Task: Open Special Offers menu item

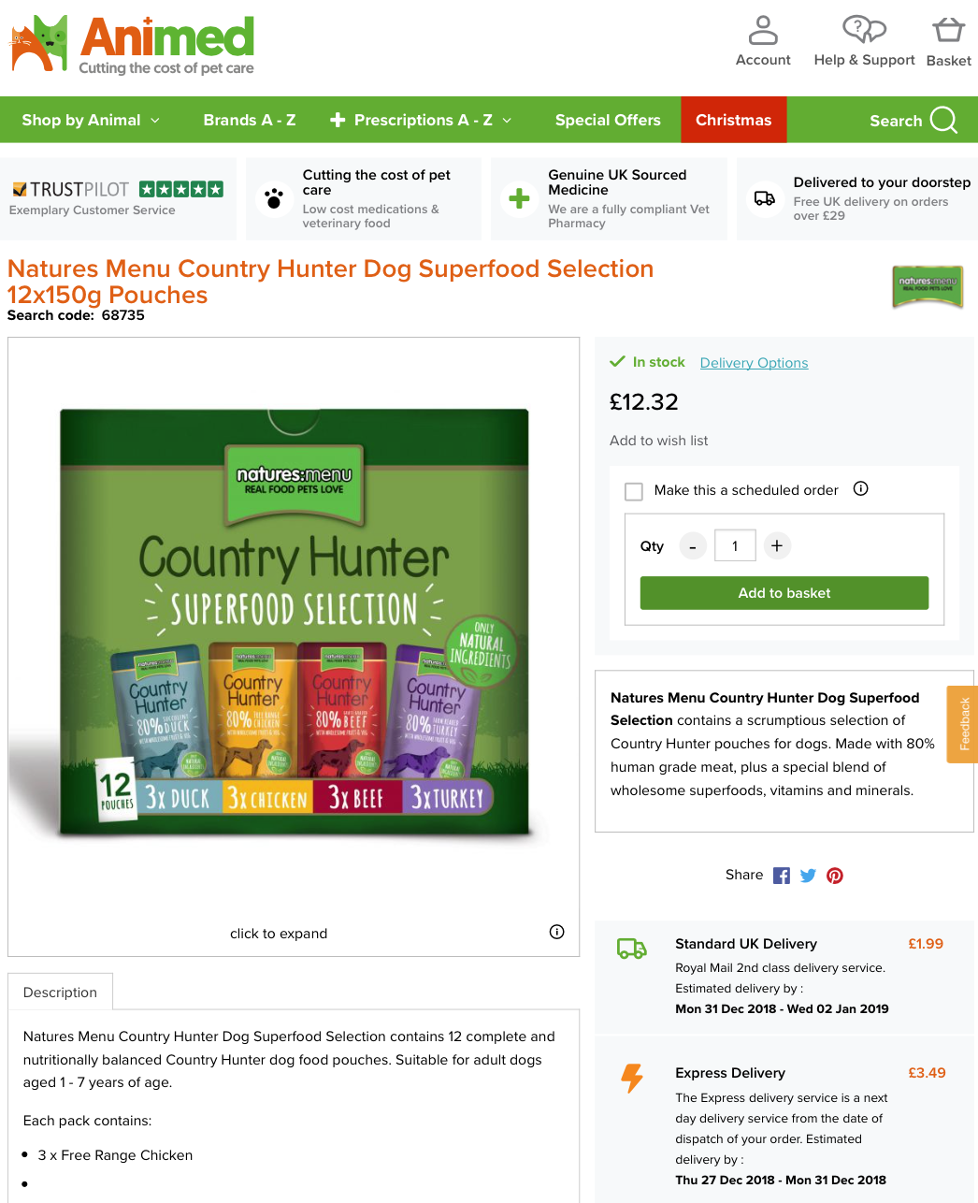Action: pyautogui.click(x=608, y=120)
